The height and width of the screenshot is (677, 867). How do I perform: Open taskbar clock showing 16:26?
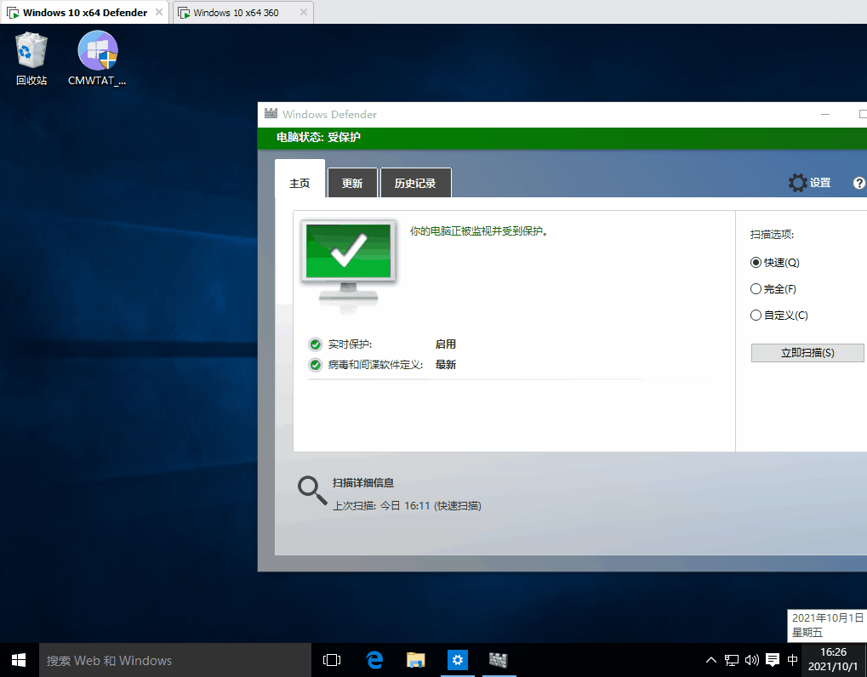(833, 660)
